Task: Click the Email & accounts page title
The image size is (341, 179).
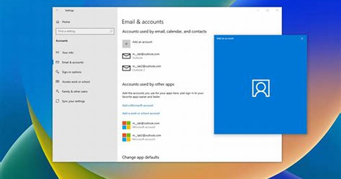Action: coord(143,22)
